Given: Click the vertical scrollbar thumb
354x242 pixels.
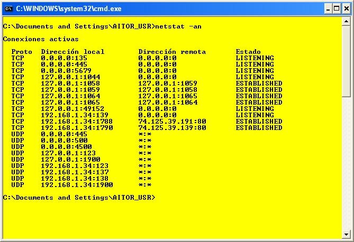Looking at the screenshot, I should (346, 61).
